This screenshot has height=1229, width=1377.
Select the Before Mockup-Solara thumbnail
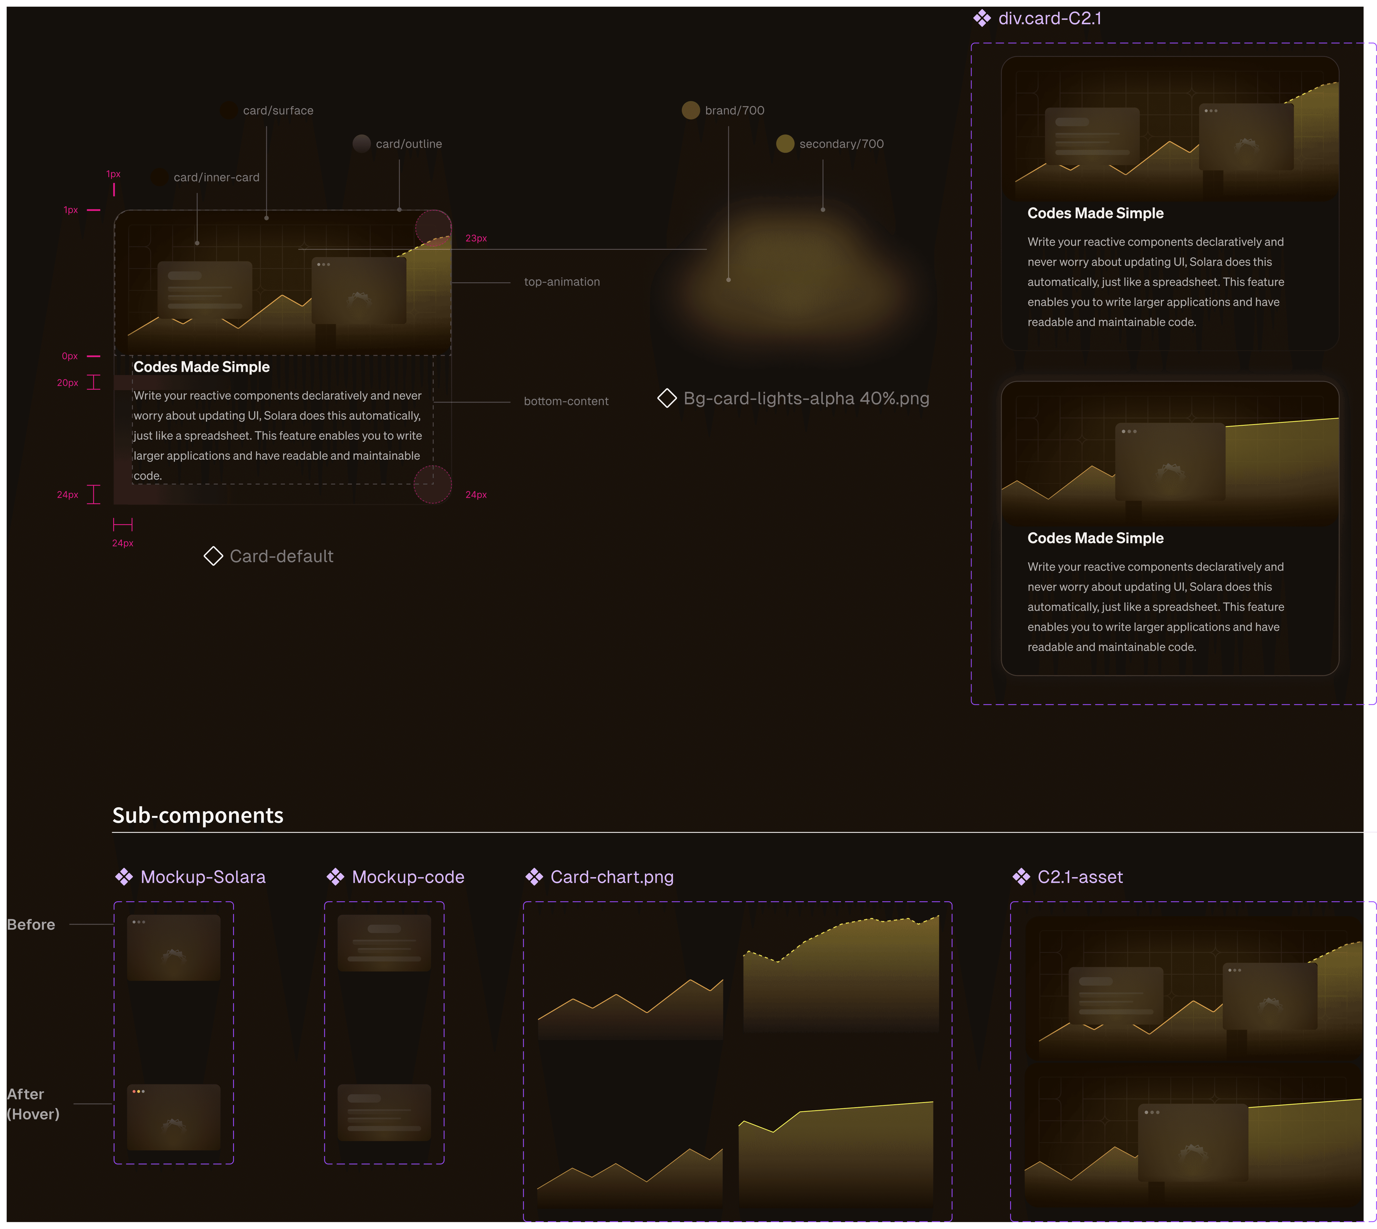coord(174,947)
